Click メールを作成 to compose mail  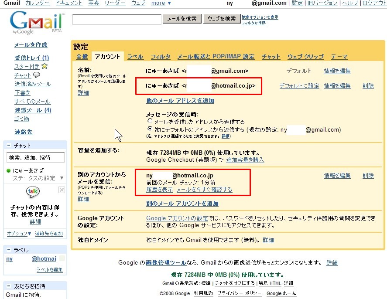click(x=31, y=45)
